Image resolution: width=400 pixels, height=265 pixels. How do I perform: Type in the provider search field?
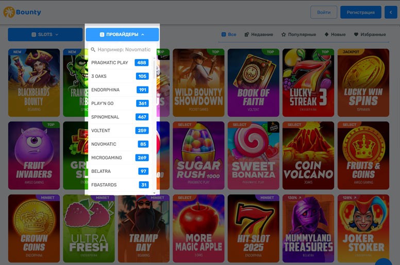tap(124, 50)
